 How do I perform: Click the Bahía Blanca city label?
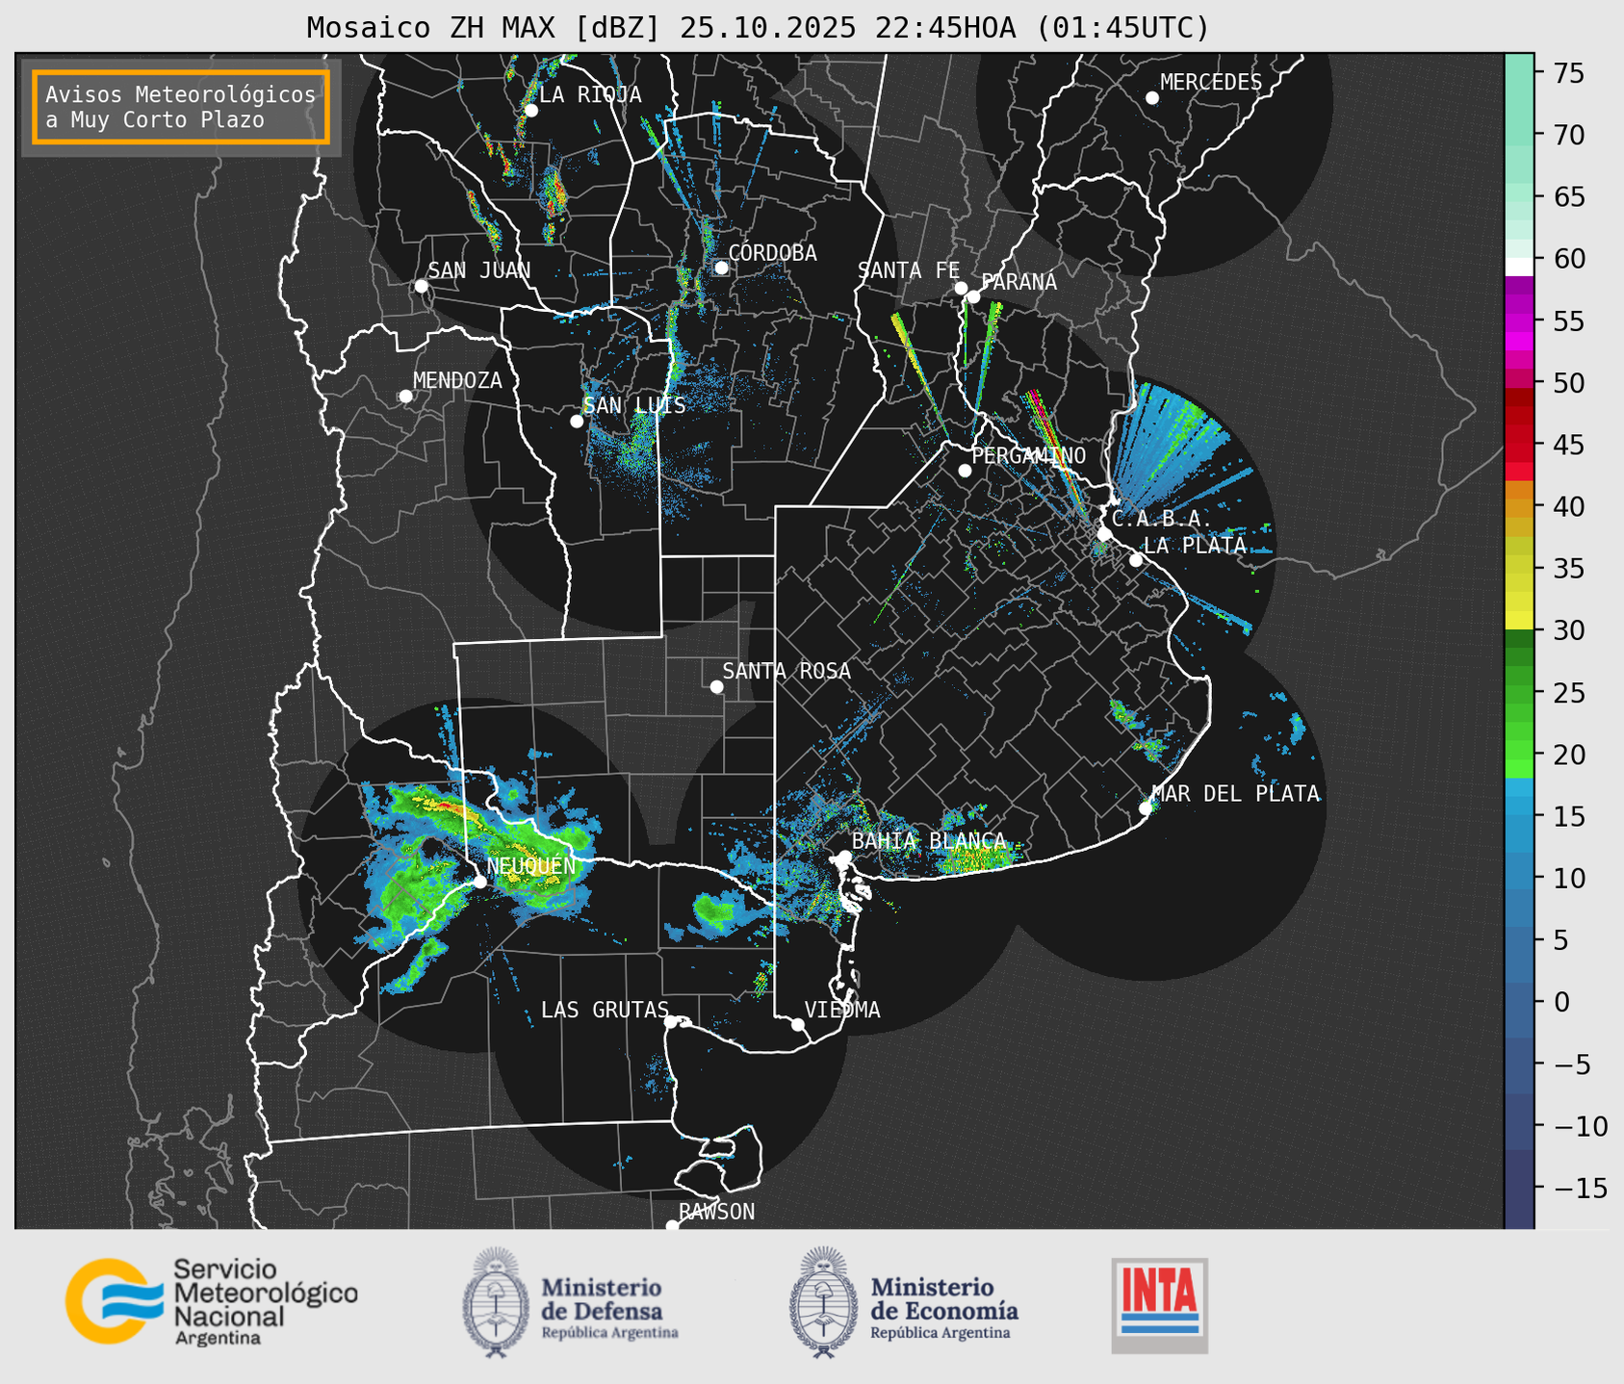(928, 841)
